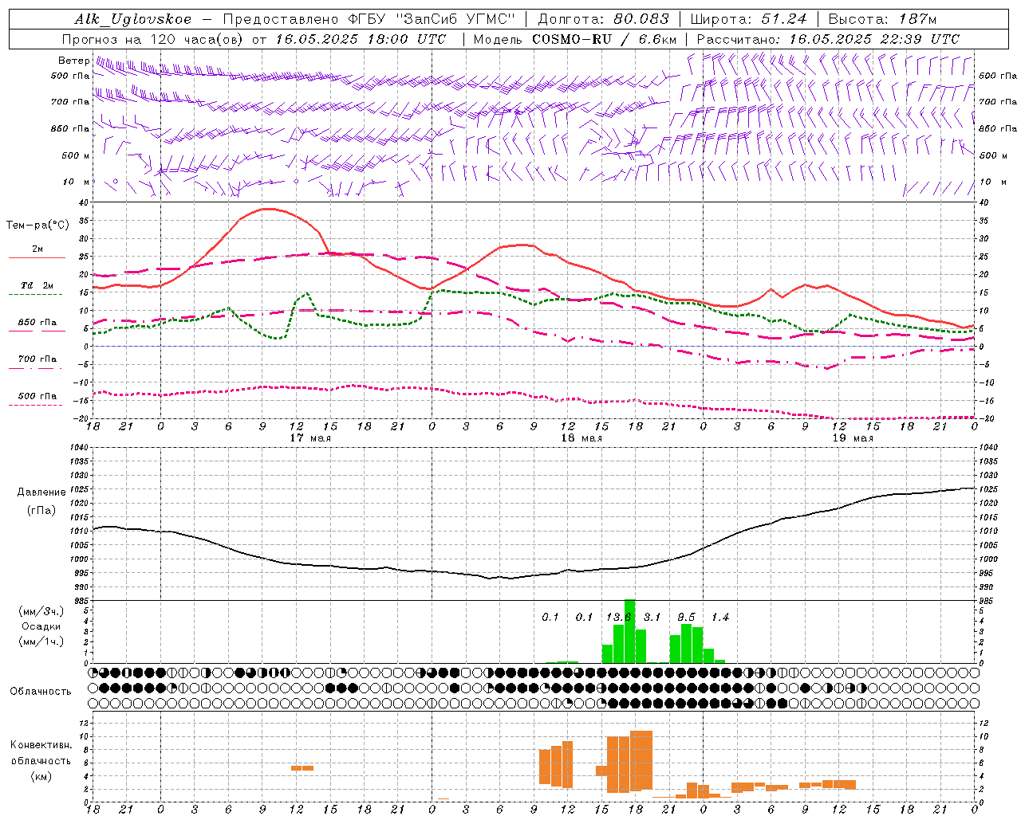1021x816 pixels.
Task: Click the lone orange convective bar on 17 мая
Action: click(x=302, y=768)
